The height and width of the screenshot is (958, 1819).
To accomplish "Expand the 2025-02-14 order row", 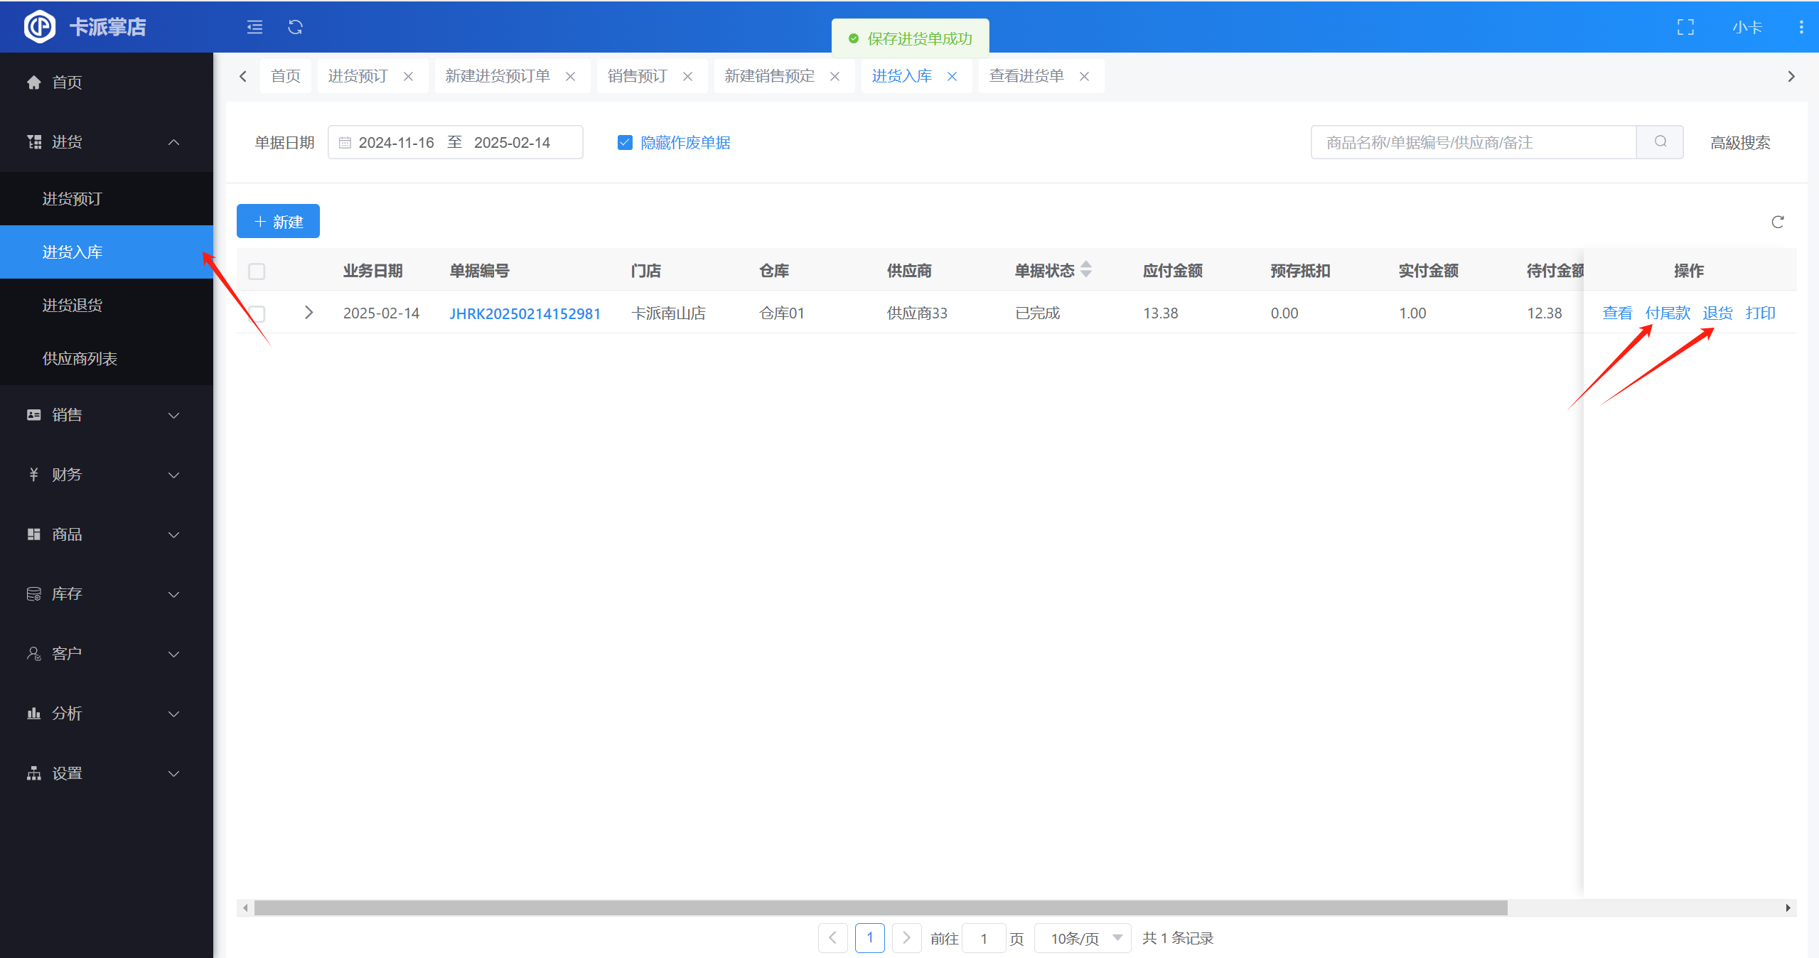I will [x=308, y=313].
